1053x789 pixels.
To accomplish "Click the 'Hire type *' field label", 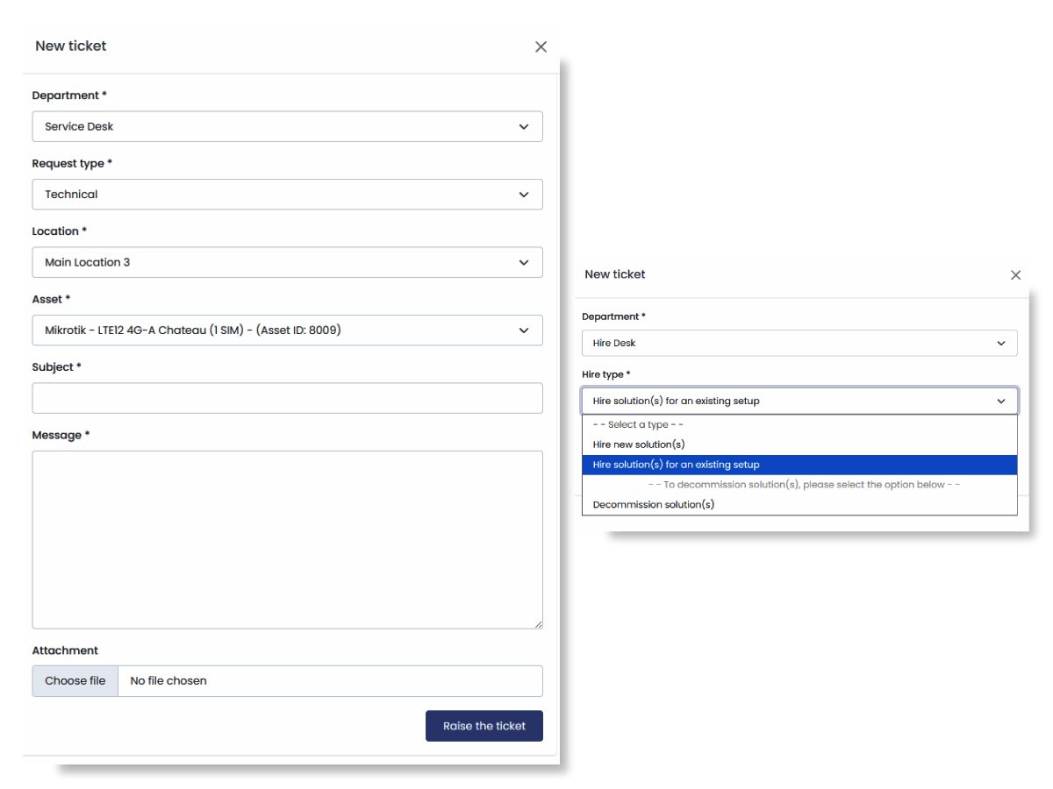I will [x=605, y=374].
